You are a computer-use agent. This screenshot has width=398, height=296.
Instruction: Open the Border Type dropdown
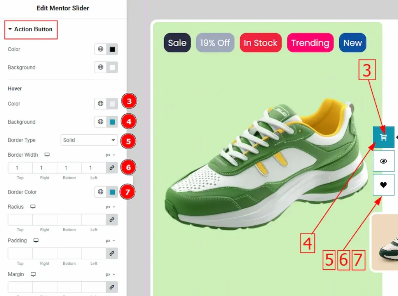pyautogui.click(x=89, y=140)
